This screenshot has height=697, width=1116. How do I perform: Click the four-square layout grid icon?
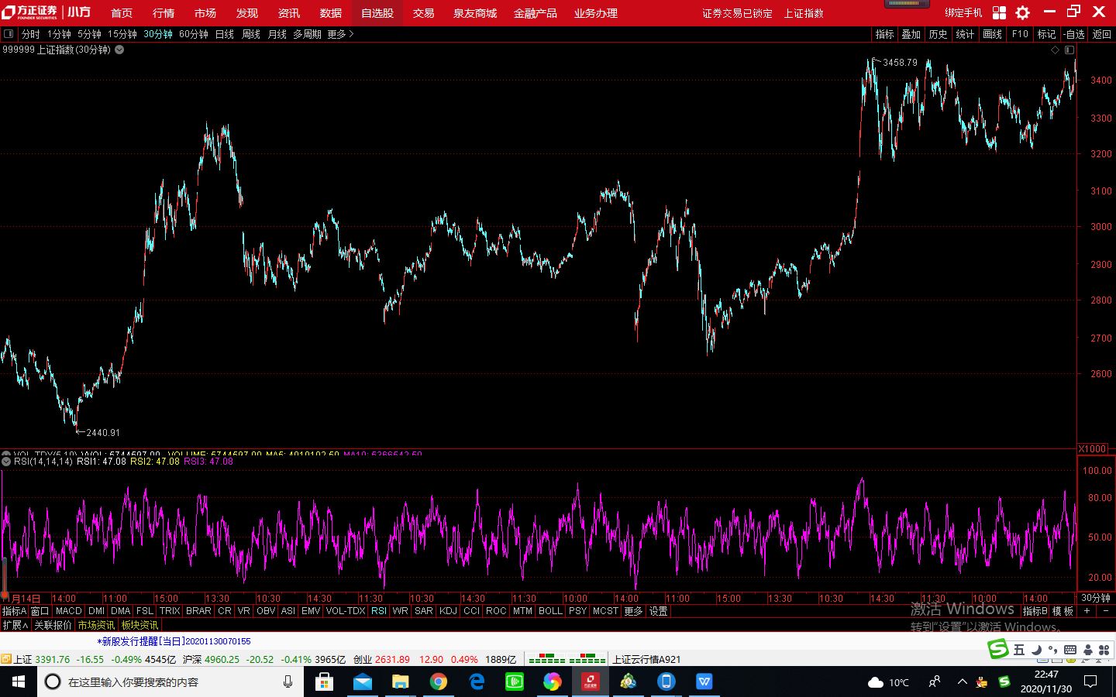tap(999, 12)
